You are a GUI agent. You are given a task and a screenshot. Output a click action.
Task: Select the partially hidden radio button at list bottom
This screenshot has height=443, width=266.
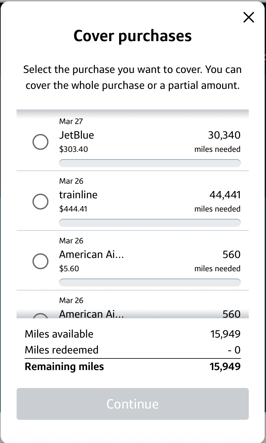pyautogui.click(x=40, y=316)
